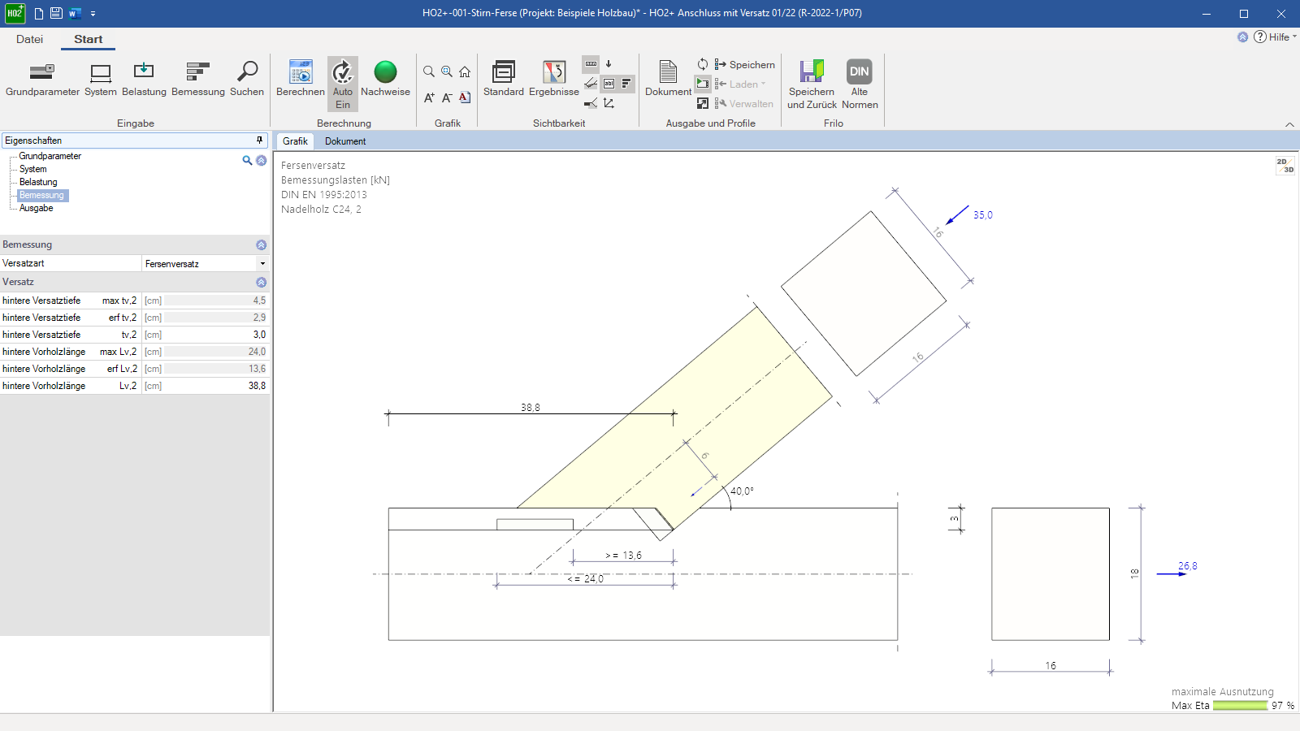
Task: Collapse the Bemessung section
Action: 262,244
